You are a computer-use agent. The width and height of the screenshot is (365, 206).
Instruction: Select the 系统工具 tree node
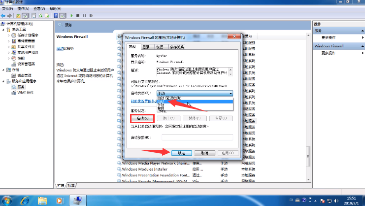click(x=19, y=30)
